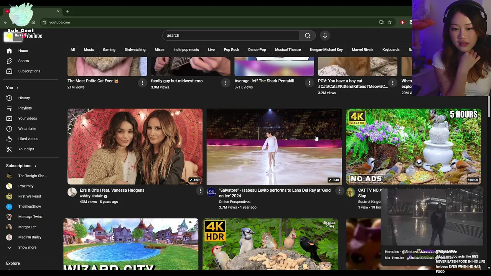Open site information icon in address bar

pos(44,22)
